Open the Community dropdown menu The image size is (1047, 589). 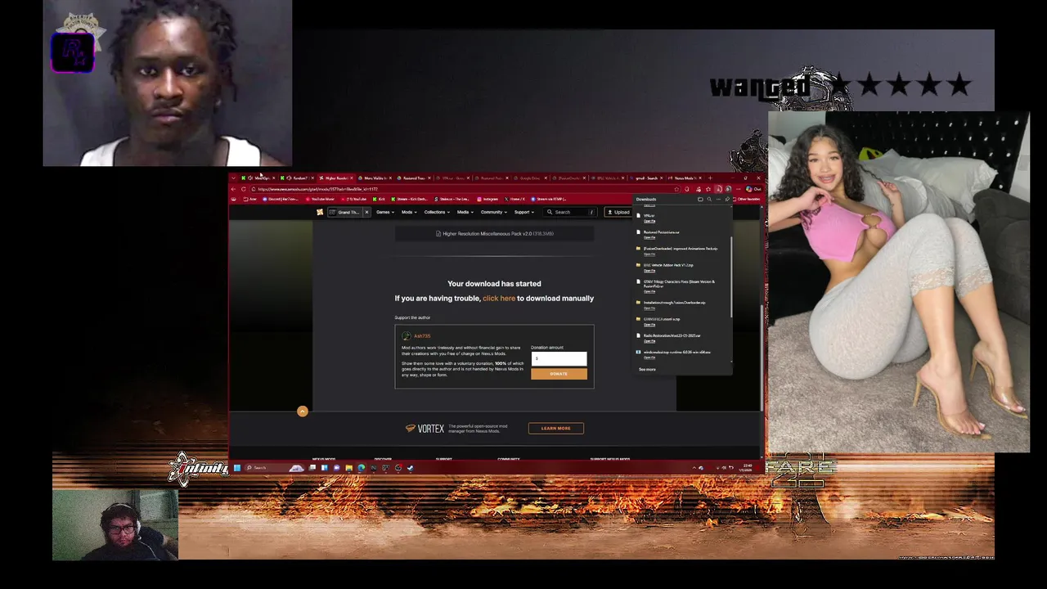coord(493,212)
